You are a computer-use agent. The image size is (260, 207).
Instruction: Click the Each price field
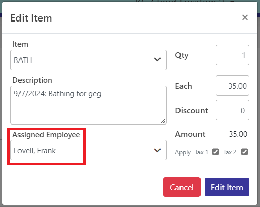(x=232, y=86)
